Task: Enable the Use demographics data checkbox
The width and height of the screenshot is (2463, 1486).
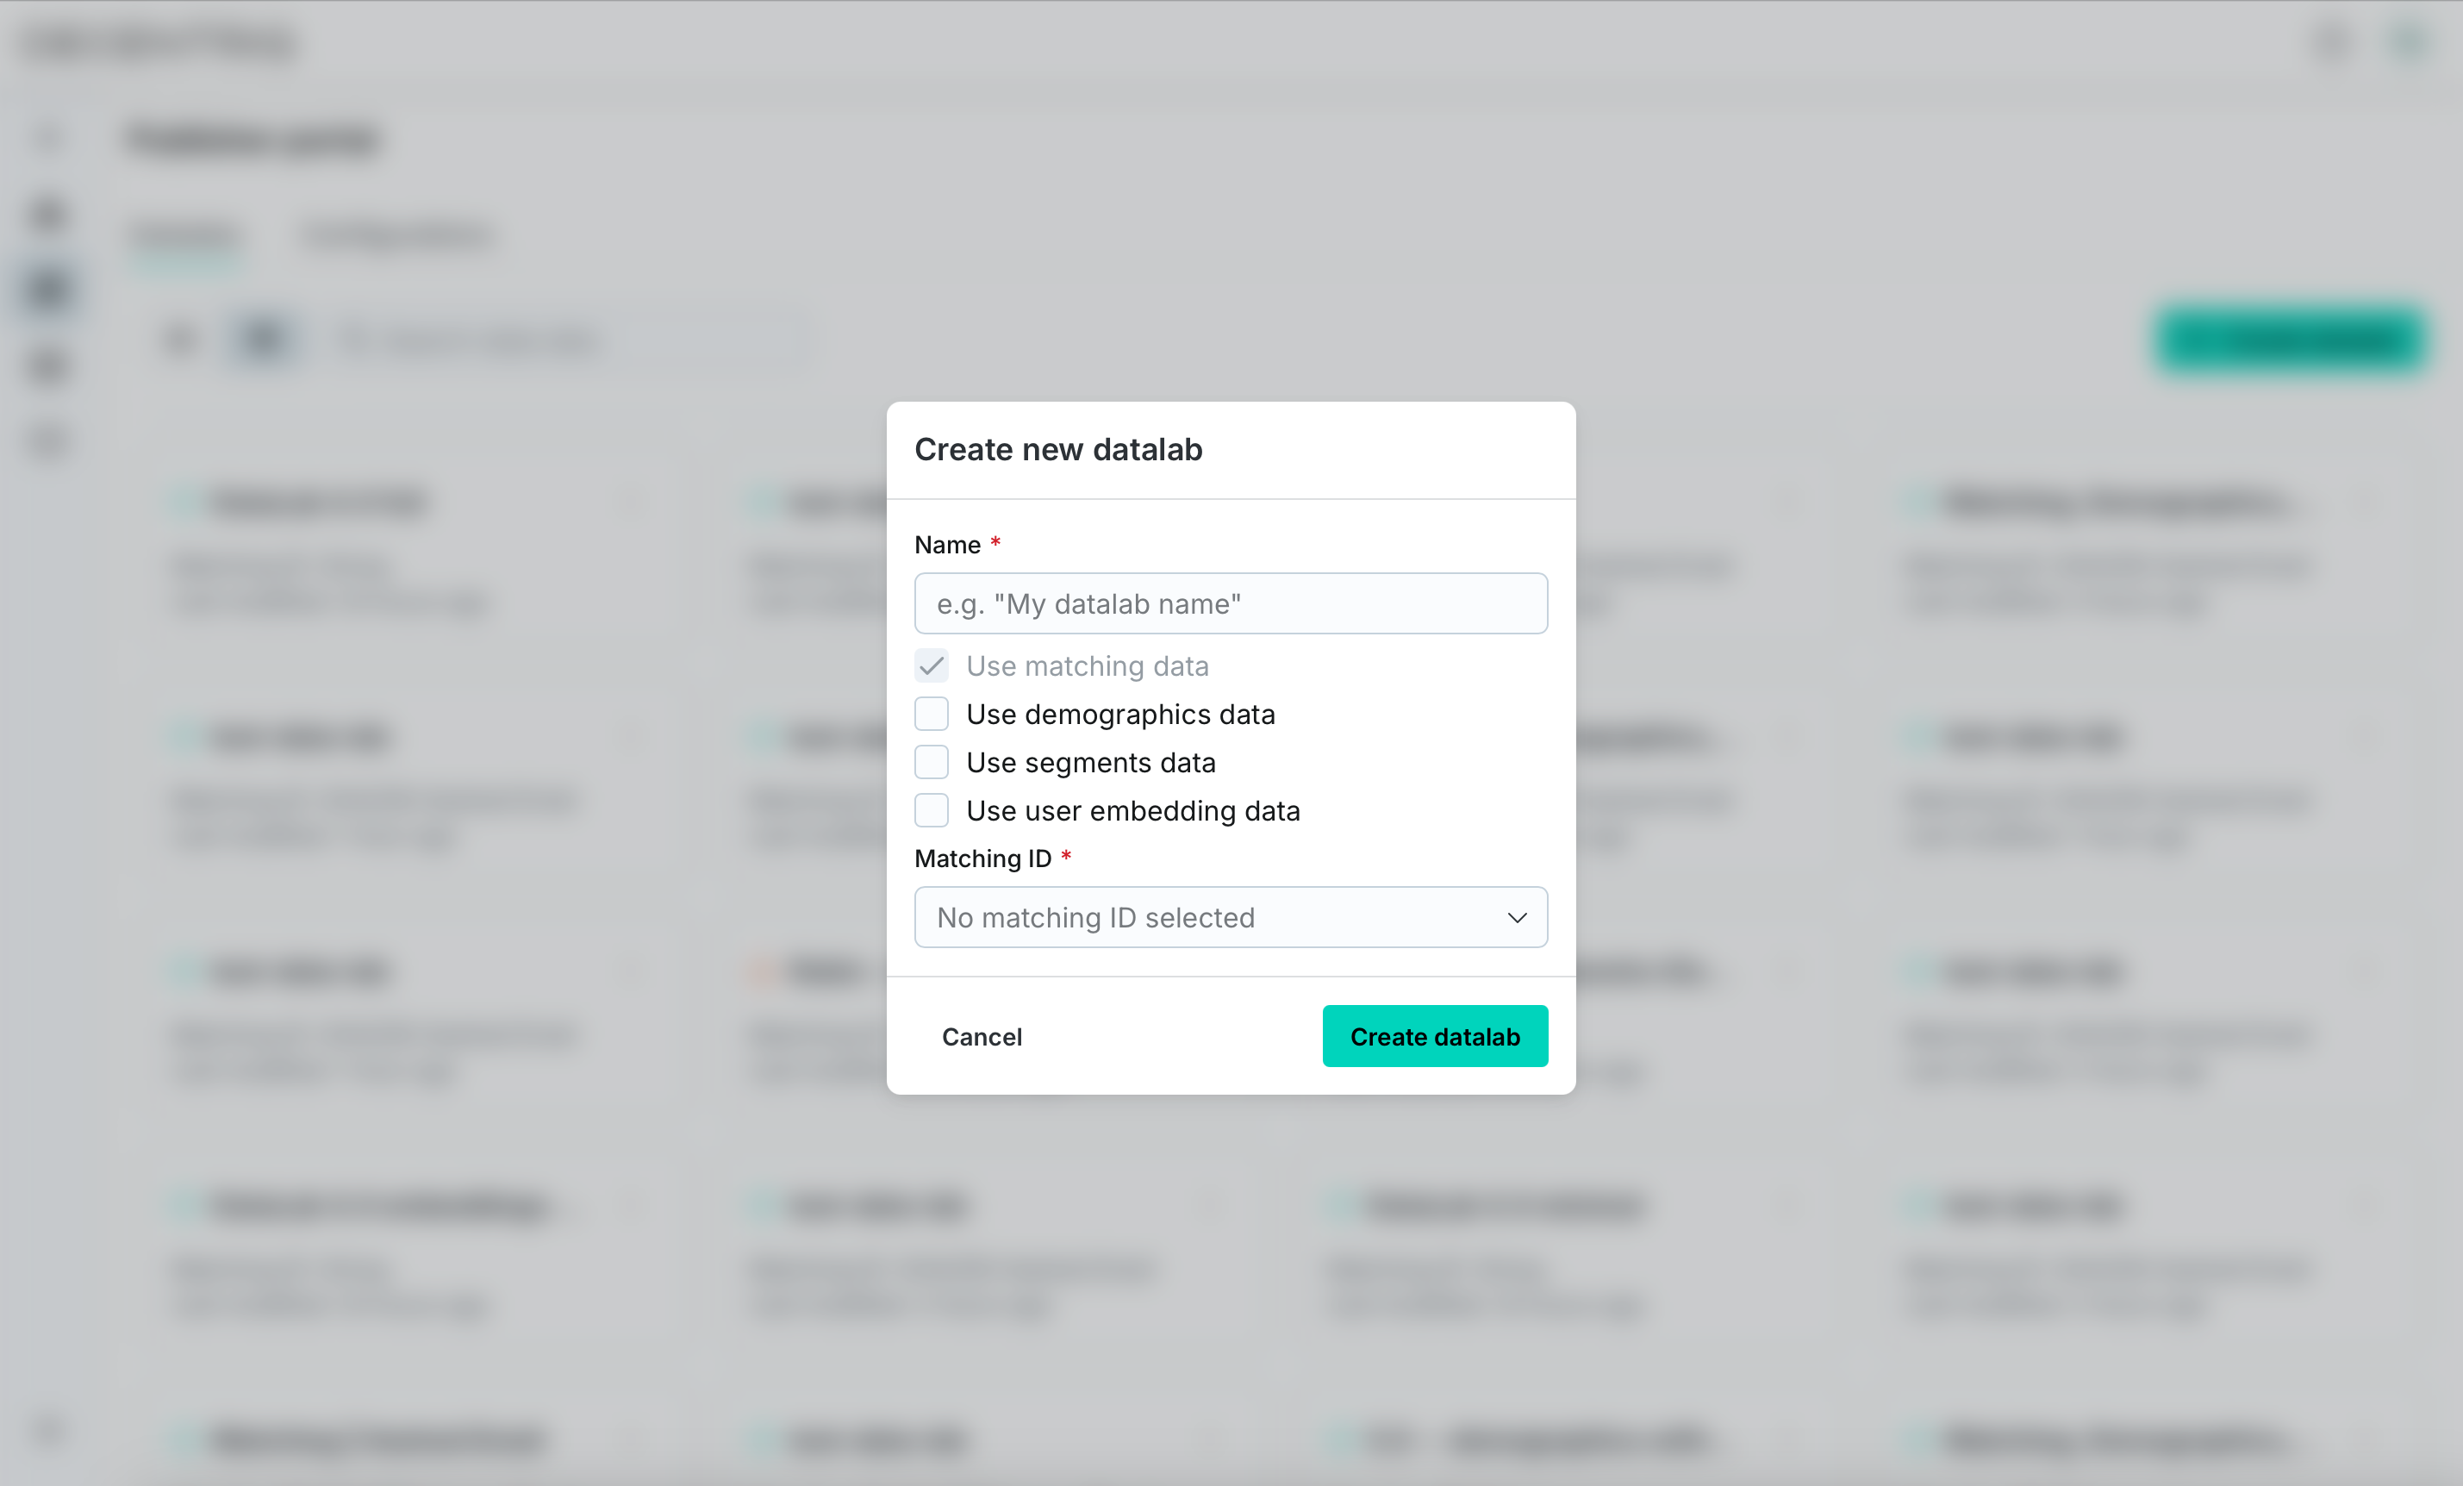Action: click(x=932, y=714)
